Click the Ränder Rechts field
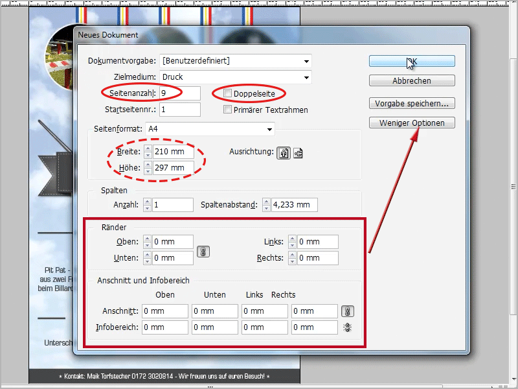Screen dimensions: 518x389 [318, 258]
